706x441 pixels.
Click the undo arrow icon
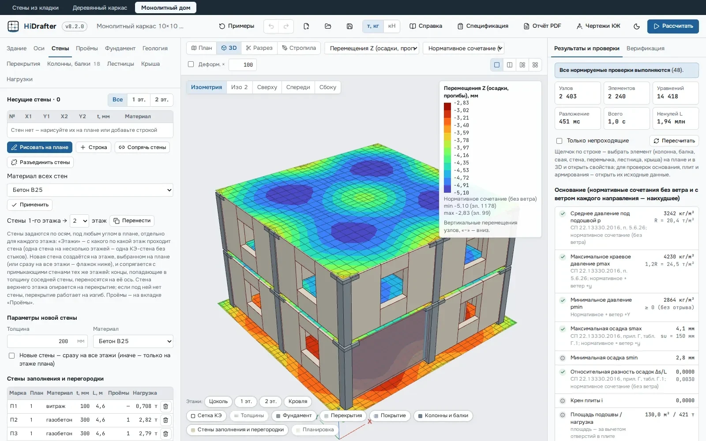[x=271, y=26]
